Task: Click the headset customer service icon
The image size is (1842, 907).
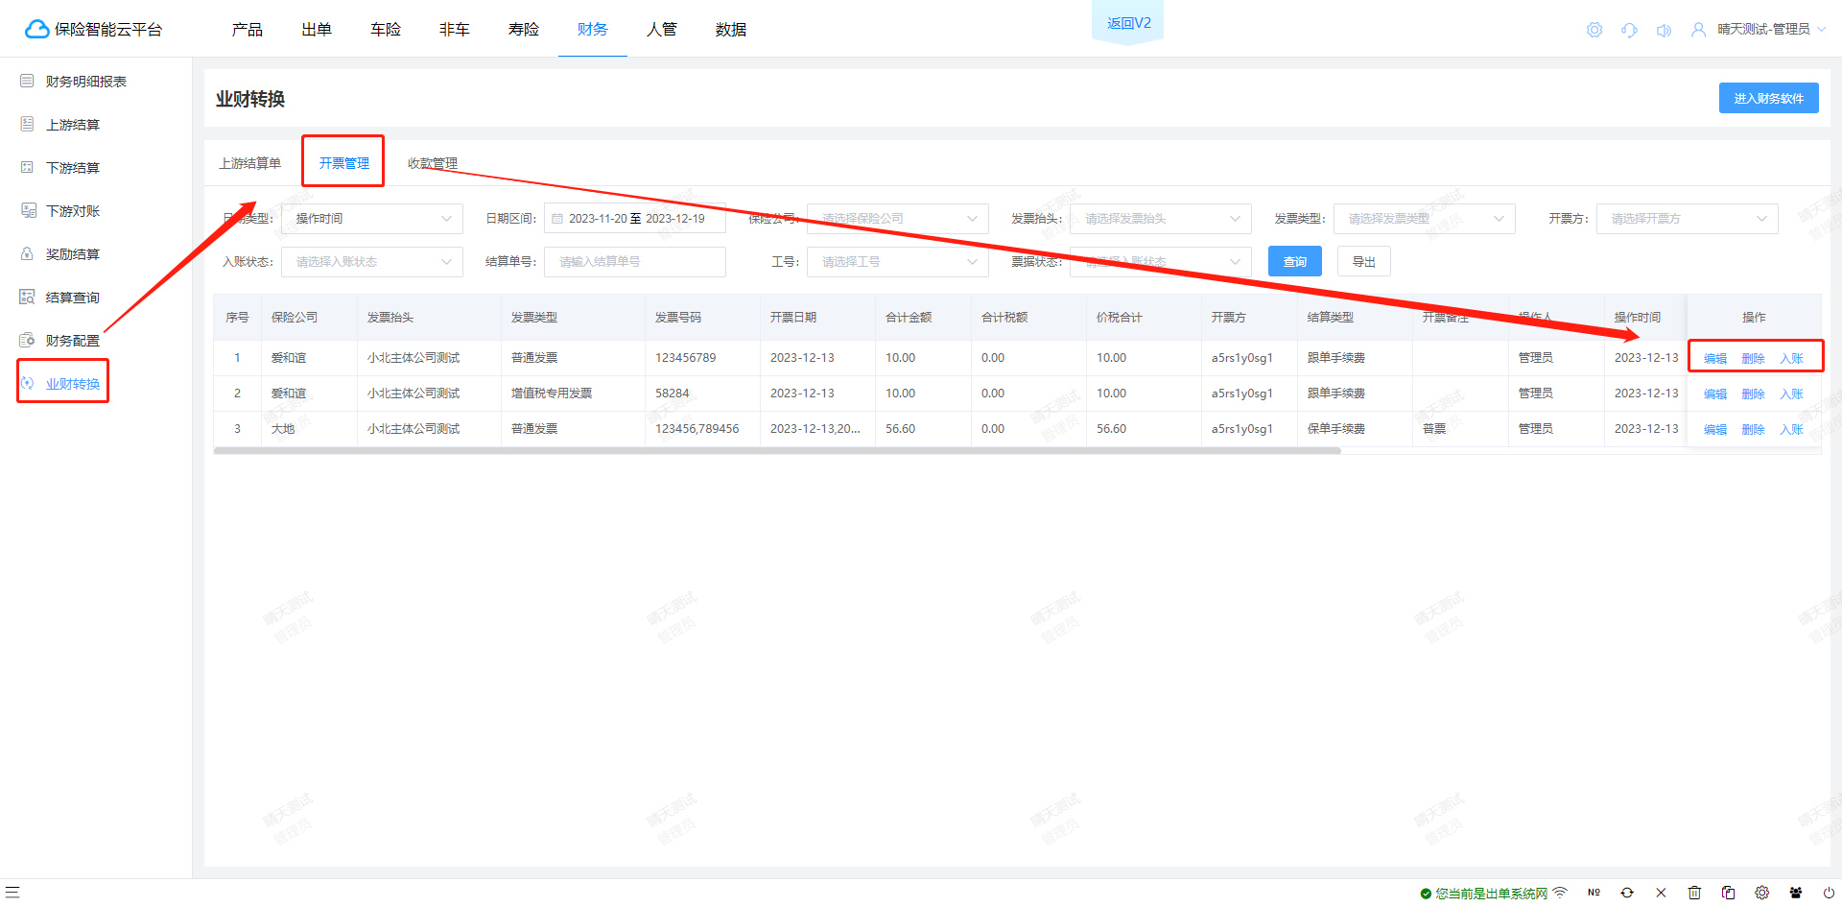Action: point(1629,30)
